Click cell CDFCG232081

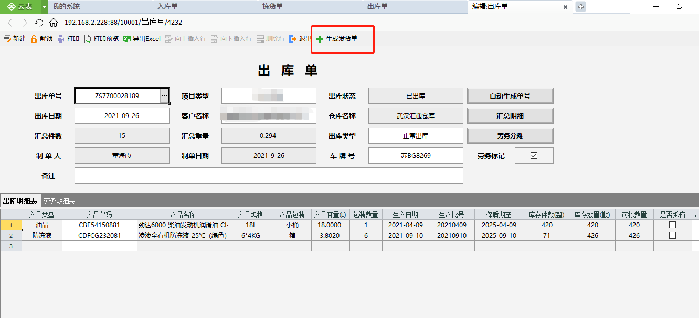(x=100, y=236)
